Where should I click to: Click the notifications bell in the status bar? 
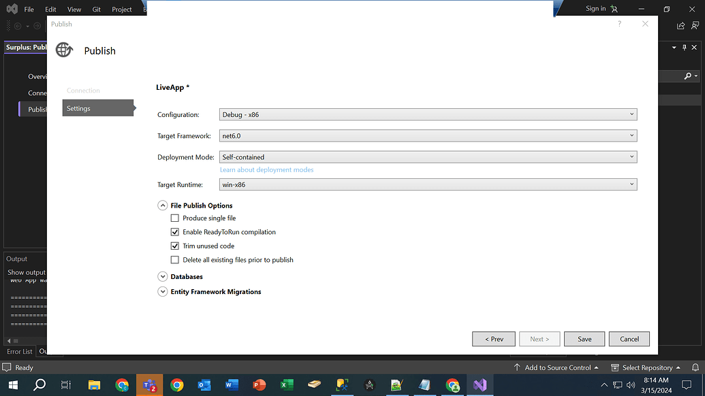(x=695, y=367)
